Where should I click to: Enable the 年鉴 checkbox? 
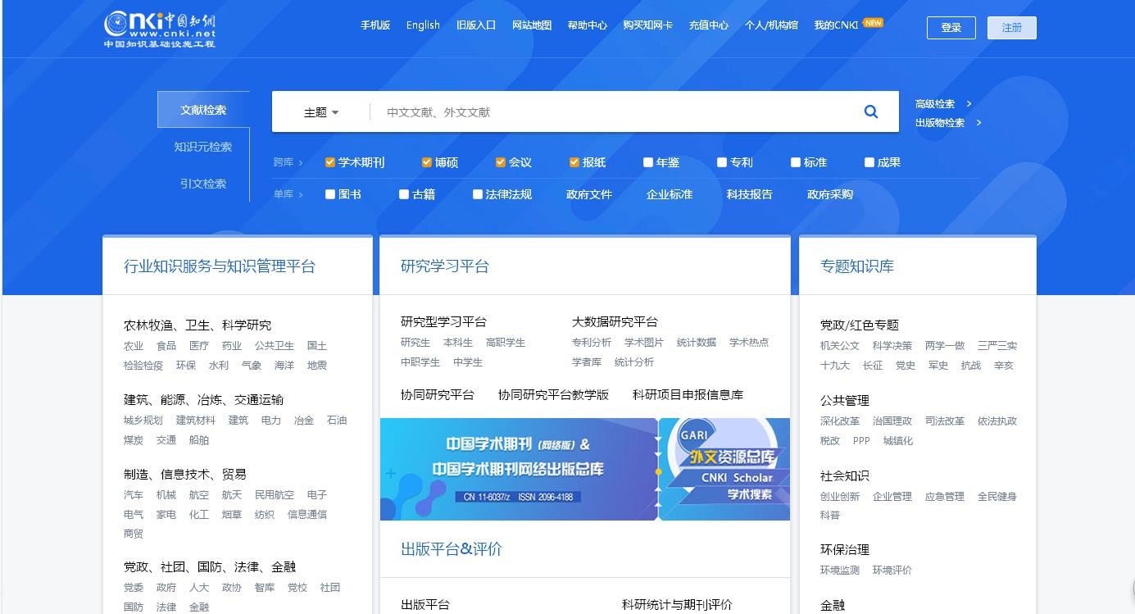click(648, 162)
